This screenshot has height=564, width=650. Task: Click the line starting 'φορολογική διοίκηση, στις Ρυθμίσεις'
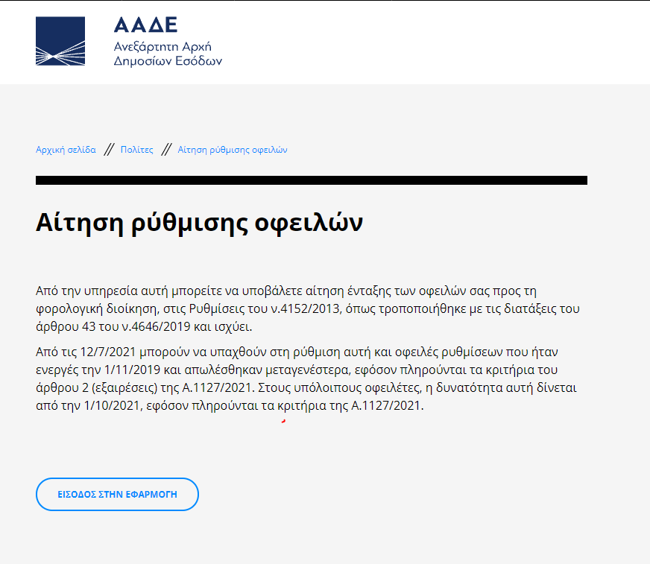point(308,308)
